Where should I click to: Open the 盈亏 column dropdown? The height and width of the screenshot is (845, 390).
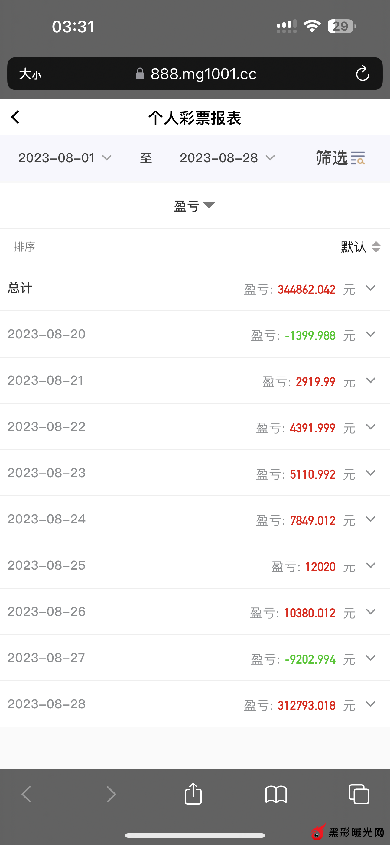click(195, 206)
